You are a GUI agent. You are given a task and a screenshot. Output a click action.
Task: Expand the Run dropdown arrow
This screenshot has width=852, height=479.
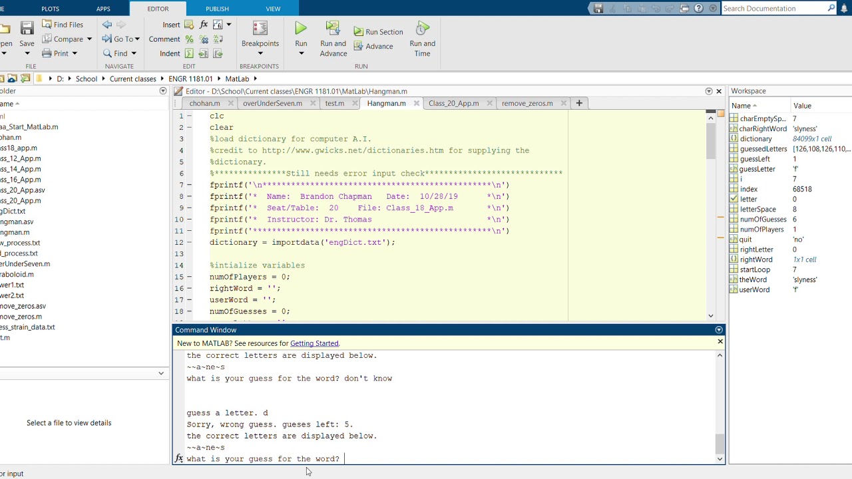point(301,54)
